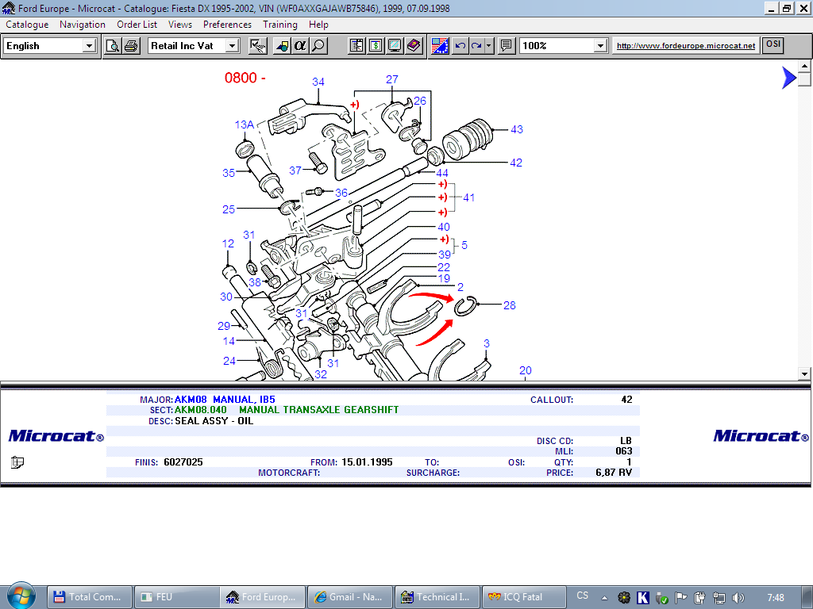
Task: Click the print preview icon in toolbar
Action: tap(114, 46)
